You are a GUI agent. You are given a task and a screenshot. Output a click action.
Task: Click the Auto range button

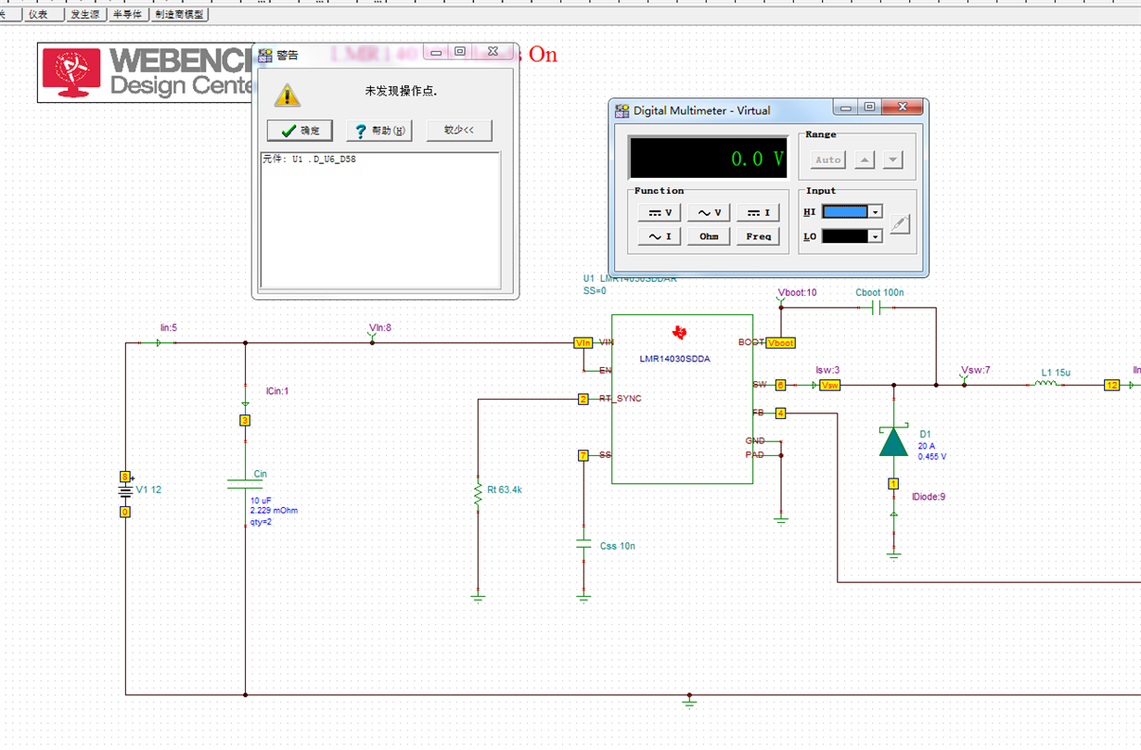827,159
